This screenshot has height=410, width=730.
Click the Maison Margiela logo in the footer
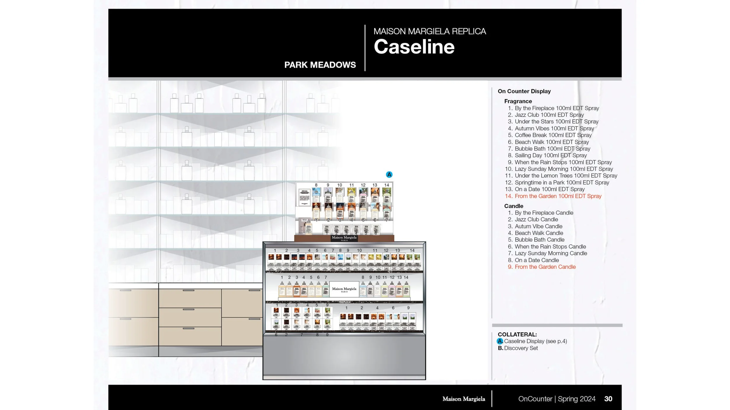coord(463,399)
